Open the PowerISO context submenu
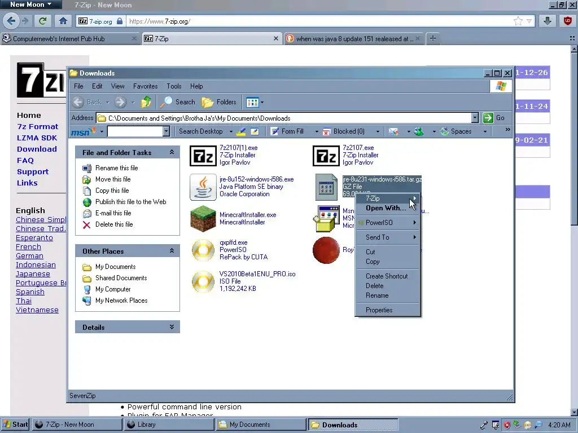 (387, 223)
